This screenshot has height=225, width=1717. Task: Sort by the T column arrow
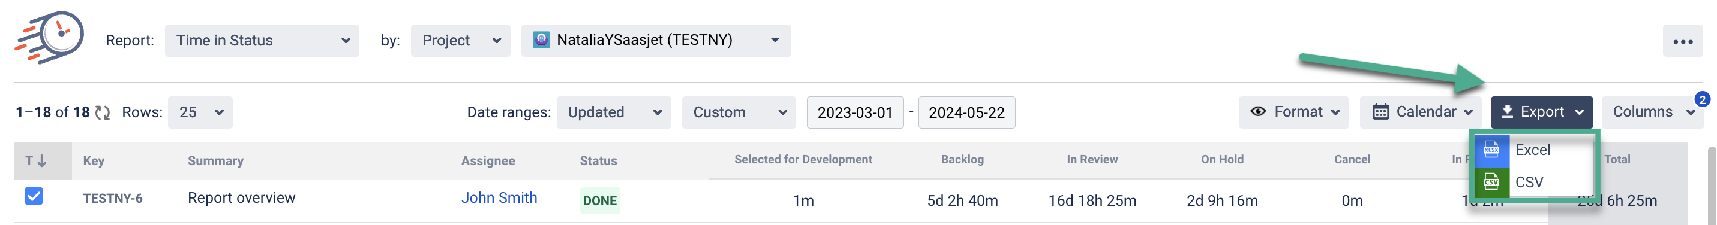(x=41, y=160)
